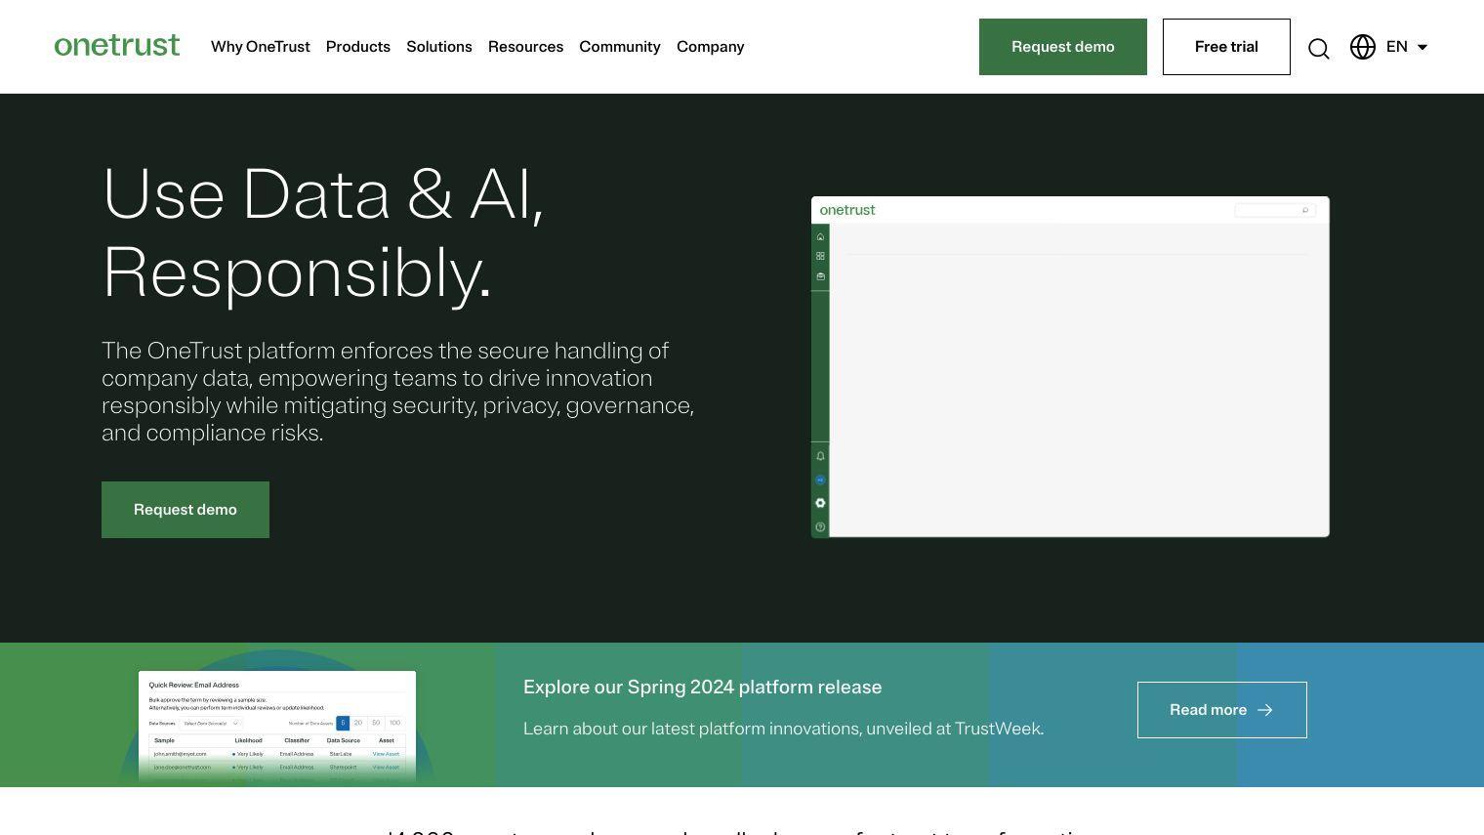This screenshot has width=1484, height=835.
Task: Open the Products menu
Action: 358,47
